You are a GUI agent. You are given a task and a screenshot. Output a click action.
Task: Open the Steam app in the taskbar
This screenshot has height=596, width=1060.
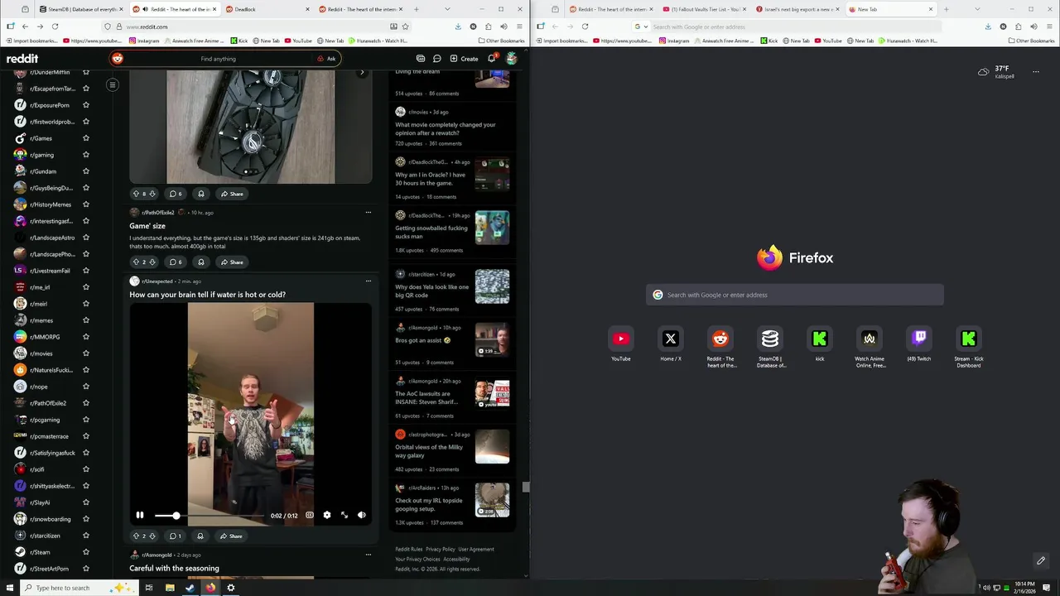190,588
